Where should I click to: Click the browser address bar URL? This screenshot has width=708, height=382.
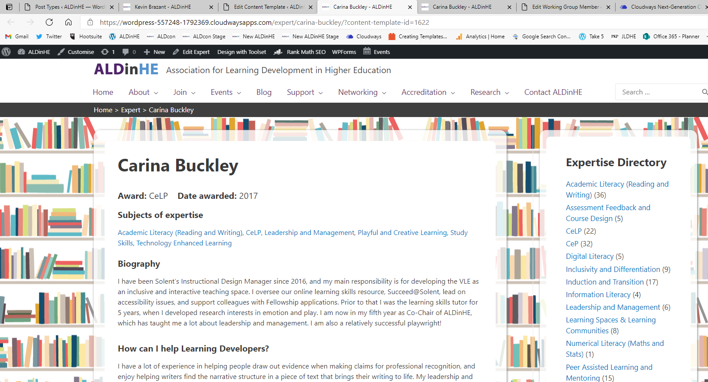[x=264, y=22]
